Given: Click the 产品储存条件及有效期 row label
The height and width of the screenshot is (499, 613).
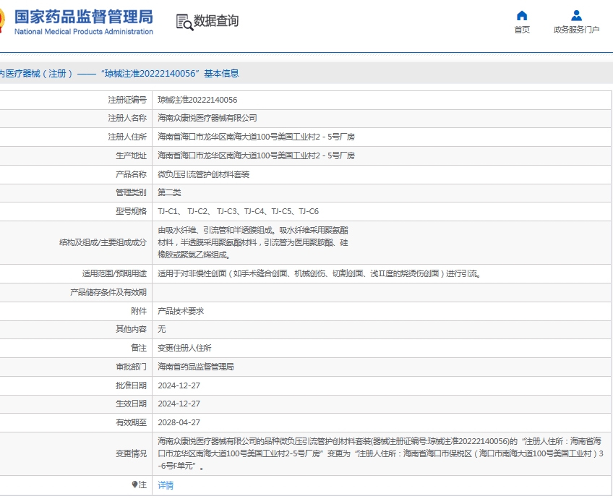Looking at the screenshot, I should [x=108, y=292].
